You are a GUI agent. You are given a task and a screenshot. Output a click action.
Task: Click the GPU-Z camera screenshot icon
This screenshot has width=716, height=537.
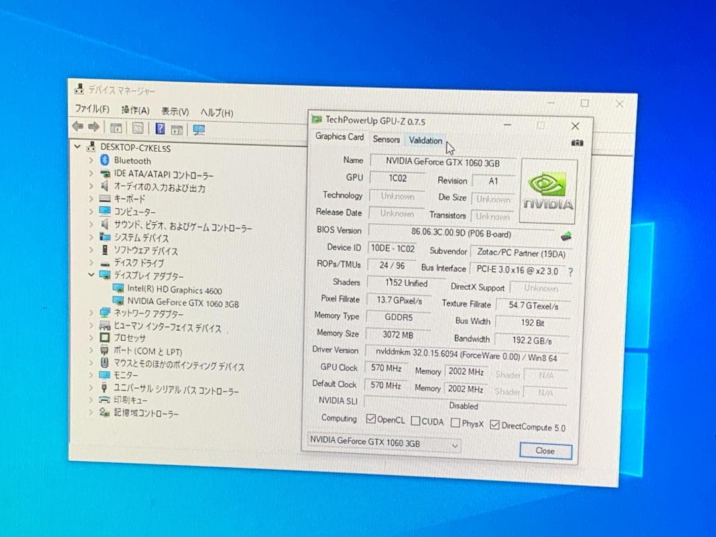click(577, 143)
